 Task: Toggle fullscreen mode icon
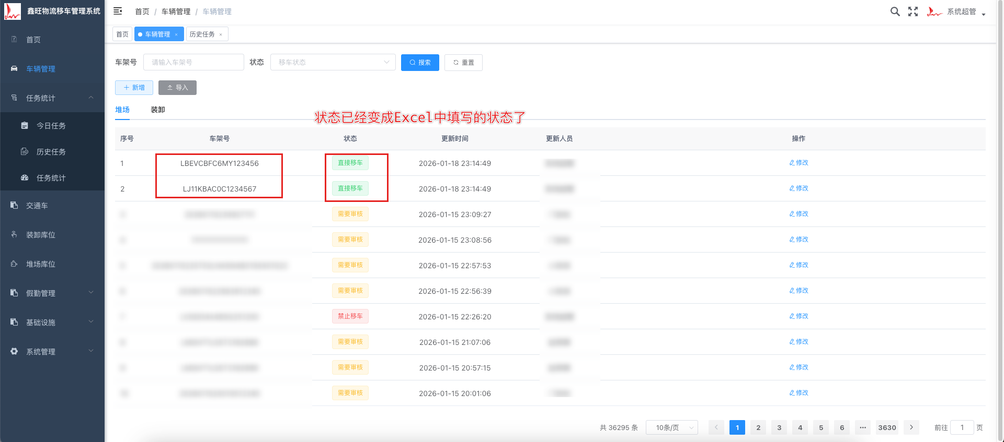[x=913, y=11]
